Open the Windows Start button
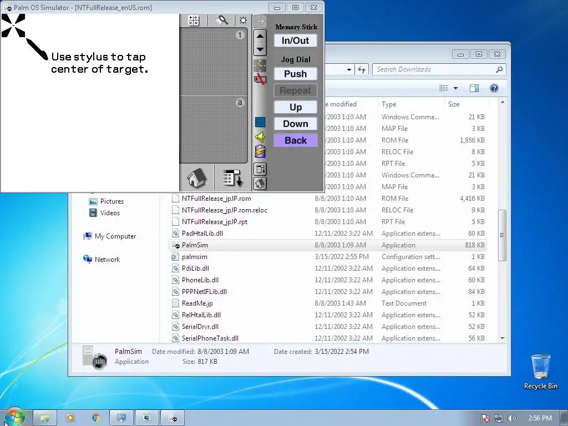Screen dimensions: 568x426 pos(14,417)
